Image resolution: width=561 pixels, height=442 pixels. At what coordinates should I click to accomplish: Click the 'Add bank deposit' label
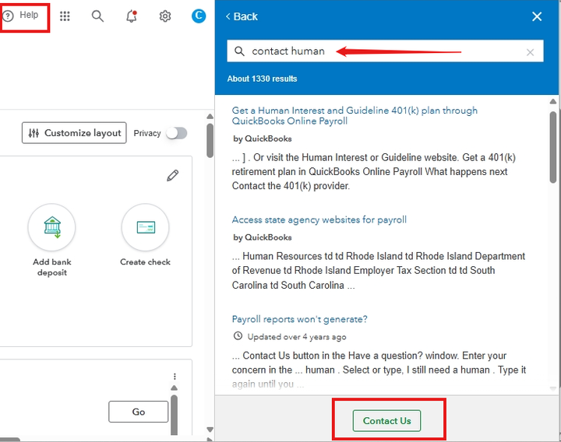coord(52,267)
